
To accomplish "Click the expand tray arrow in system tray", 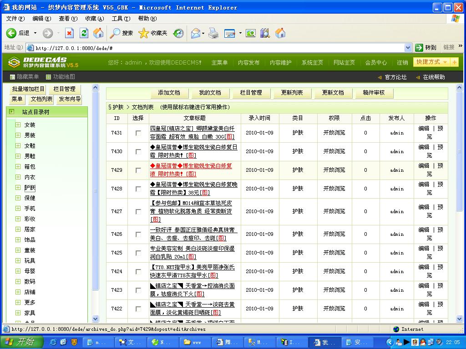I will tap(390, 342).
